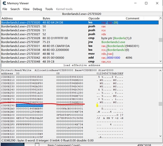Click Item Component Count entry in background window
This screenshot has width=163, height=146.
pyautogui.click(x=64, y=145)
